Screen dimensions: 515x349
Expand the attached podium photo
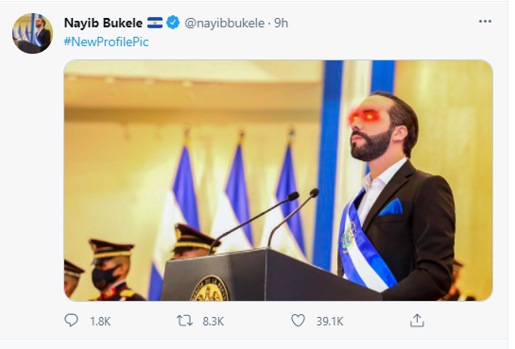(x=278, y=180)
